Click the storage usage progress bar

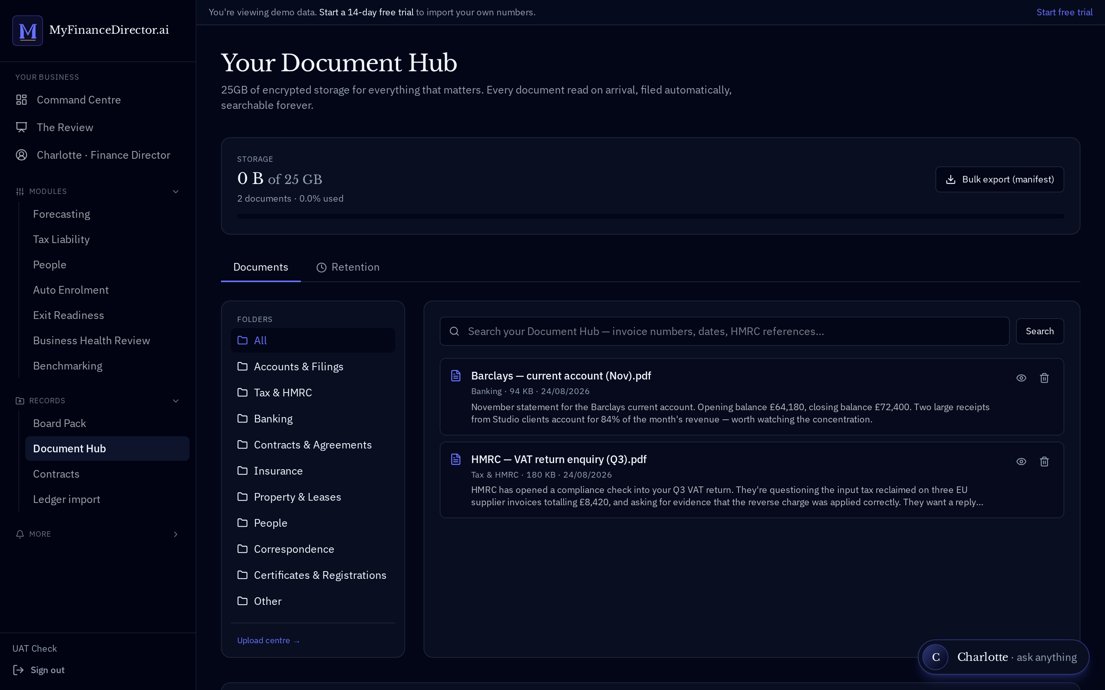click(x=650, y=216)
